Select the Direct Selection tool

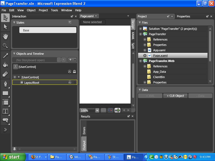coord(5,27)
